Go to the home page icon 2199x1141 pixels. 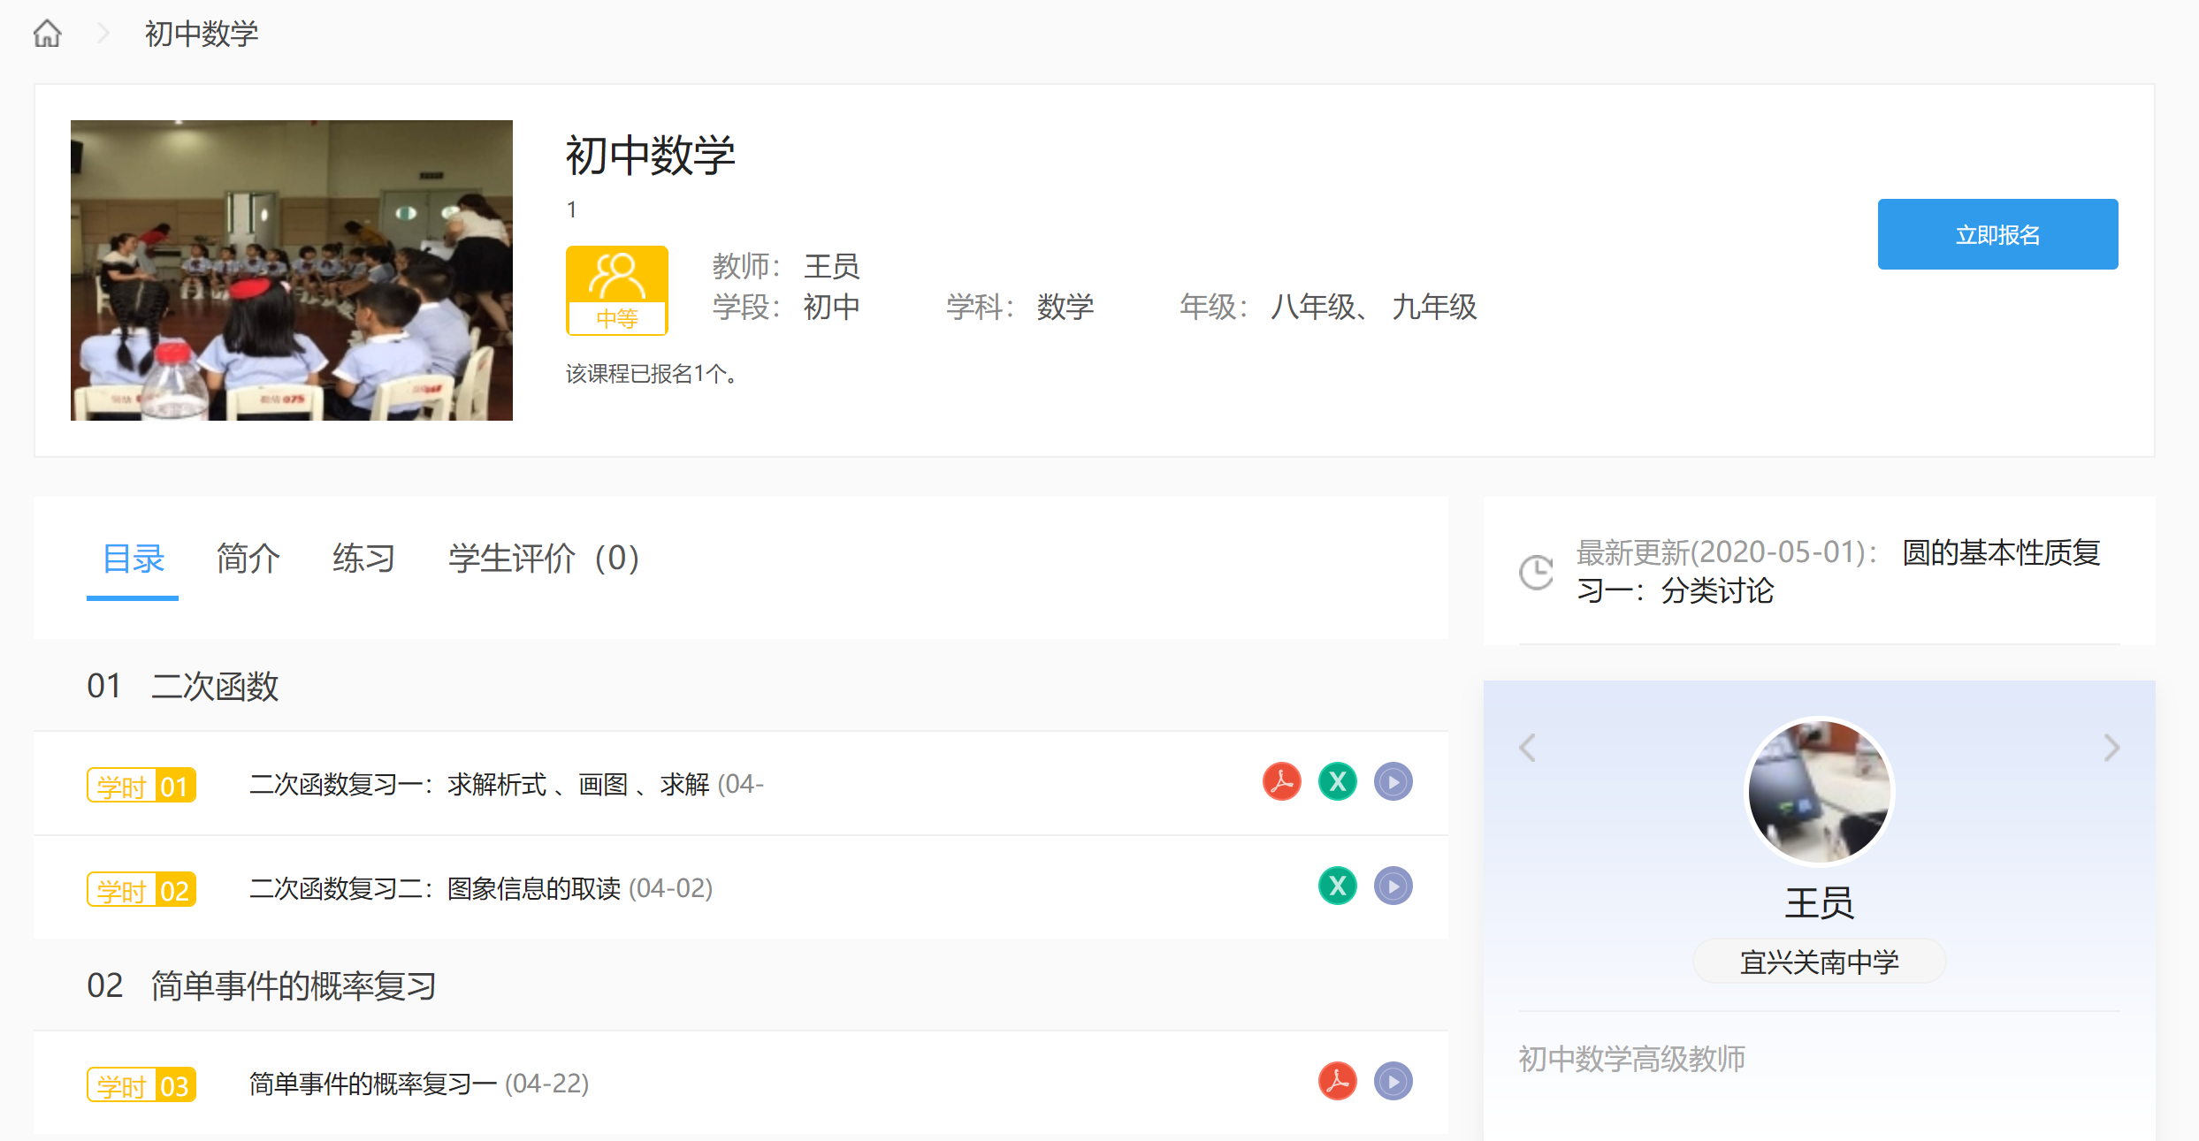click(47, 34)
